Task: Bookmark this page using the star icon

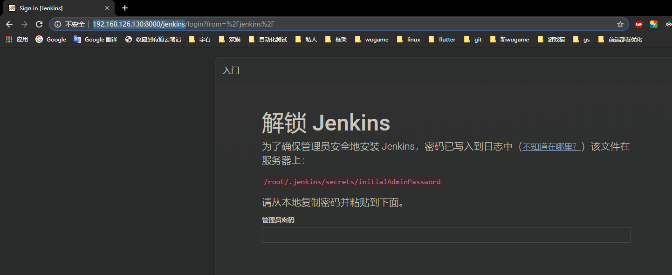Action: pos(620,24)
